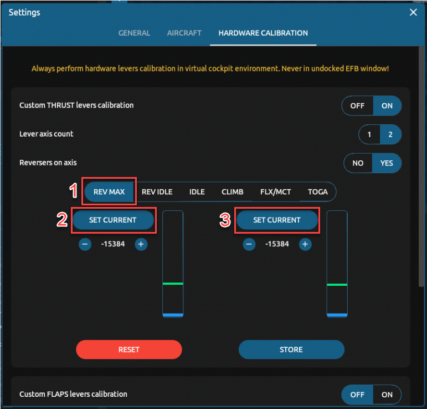427x409 pixels.
Task: Increase left lever value with the plus icon
Action: [141, 244]
